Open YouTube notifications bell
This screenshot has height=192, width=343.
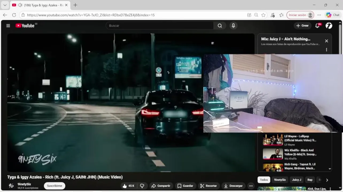click(317, 26)
